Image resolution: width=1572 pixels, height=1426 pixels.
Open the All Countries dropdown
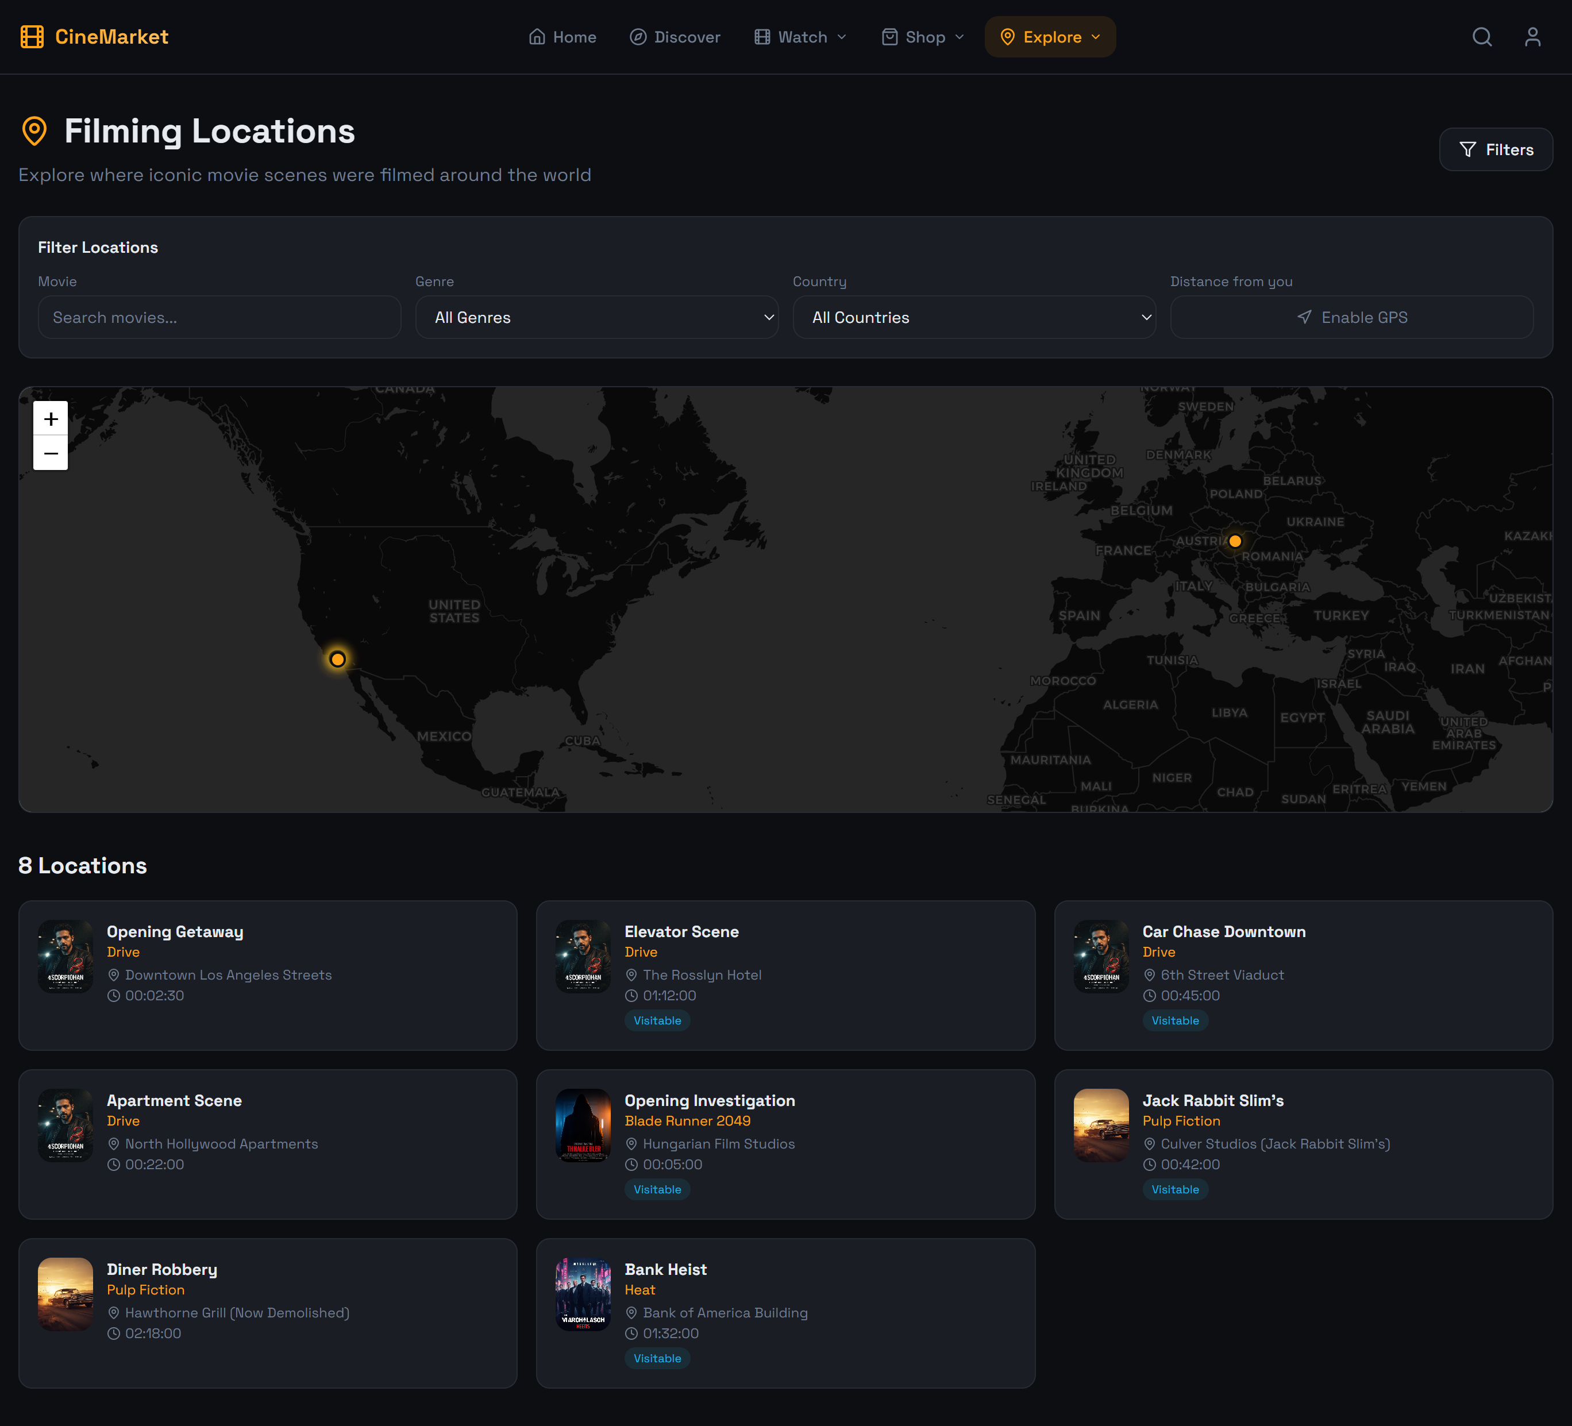974,317
